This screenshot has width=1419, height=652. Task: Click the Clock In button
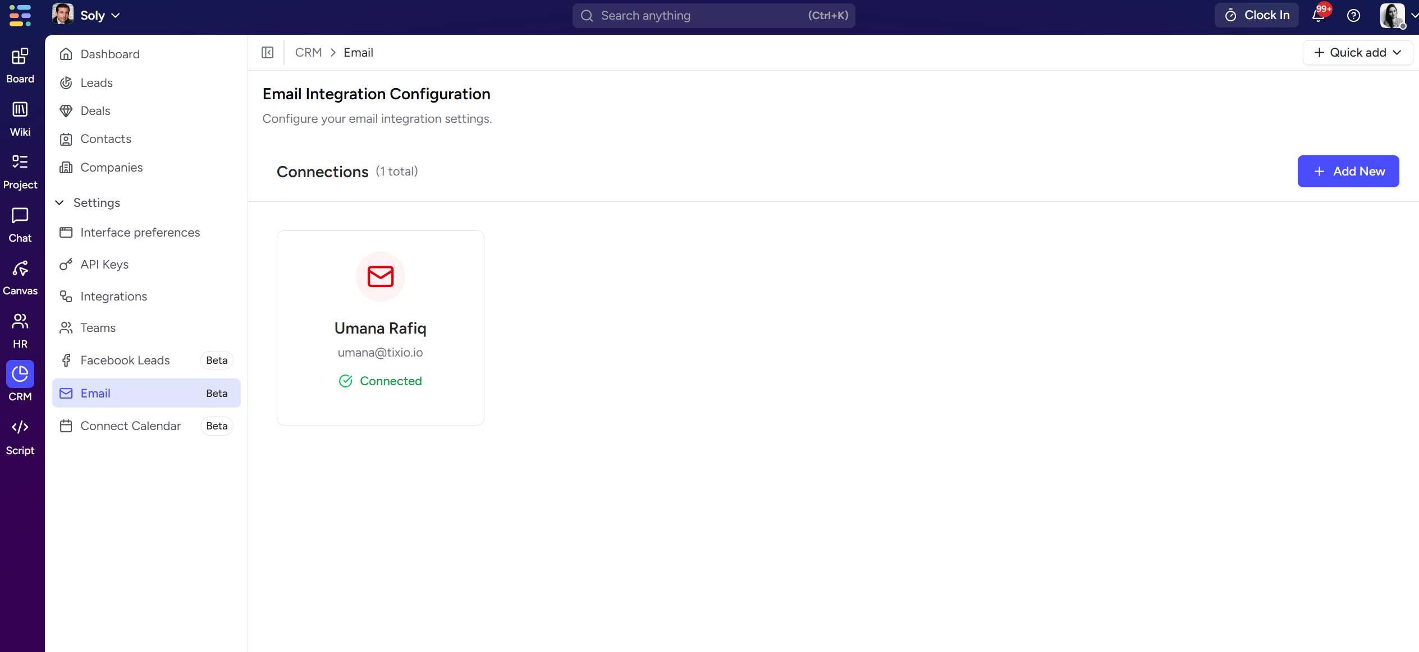point(1257,16)
